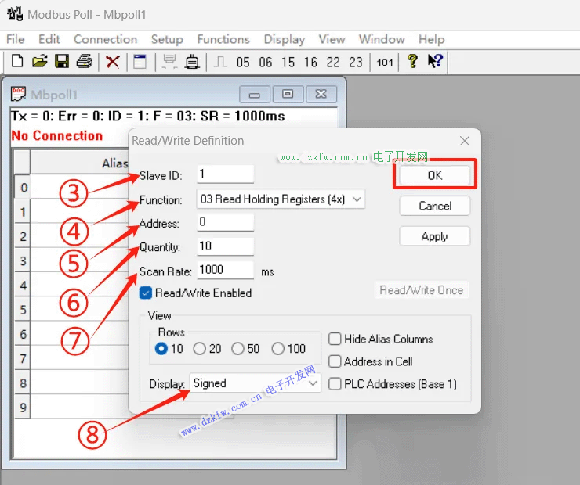Screen dimensions: 580x485
Task: Open the Display format Signed dropdown
Action: (x=256, y=383)
